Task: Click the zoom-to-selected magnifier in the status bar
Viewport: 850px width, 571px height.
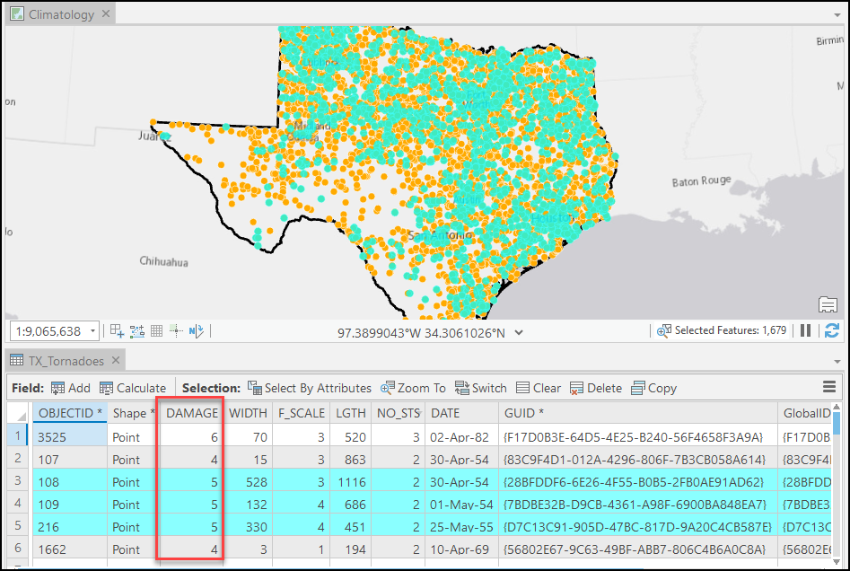Action: pyautogui.click(x=663, y=329)
